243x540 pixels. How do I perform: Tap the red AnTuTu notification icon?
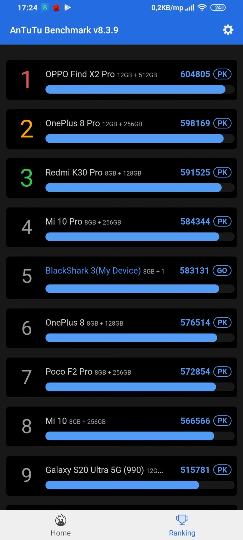[56, 8]
